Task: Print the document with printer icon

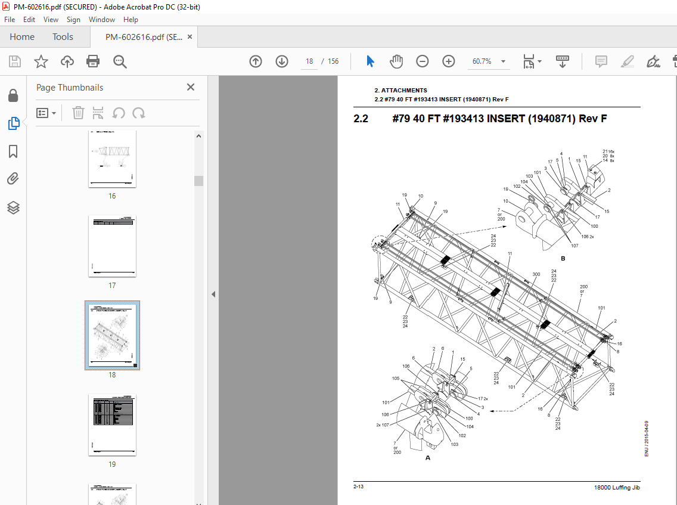Action: 93,61
